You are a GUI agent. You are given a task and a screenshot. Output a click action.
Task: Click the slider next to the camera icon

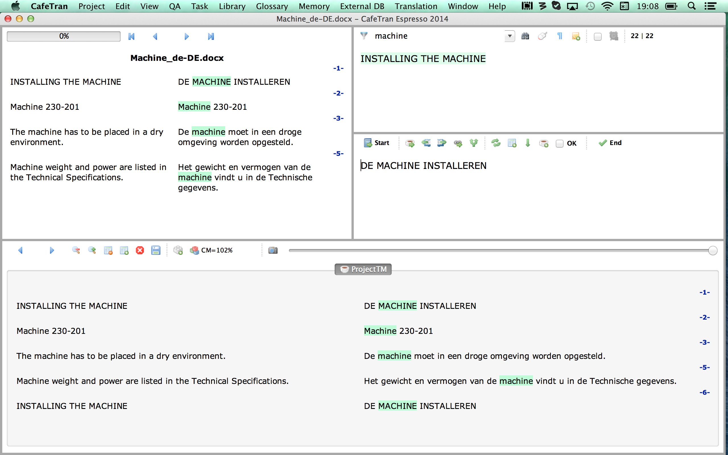pyautogui.click(x=499, y=250)
